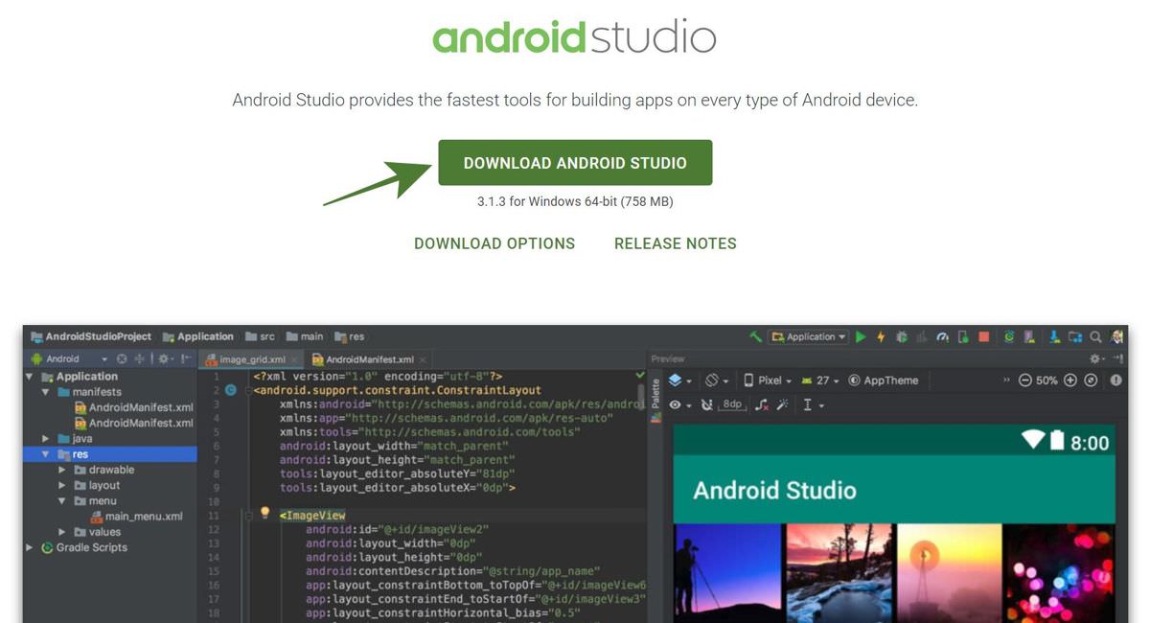Click the src breadcrumb
Image resolution: width=1150 pixels, height=623 pixels.
tap(260, 336)
